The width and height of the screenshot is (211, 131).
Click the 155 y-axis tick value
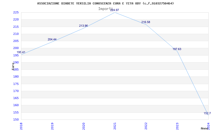[x=16, y=112]
